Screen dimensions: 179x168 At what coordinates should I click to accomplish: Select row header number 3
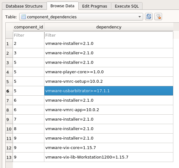(x=9, y=63)
